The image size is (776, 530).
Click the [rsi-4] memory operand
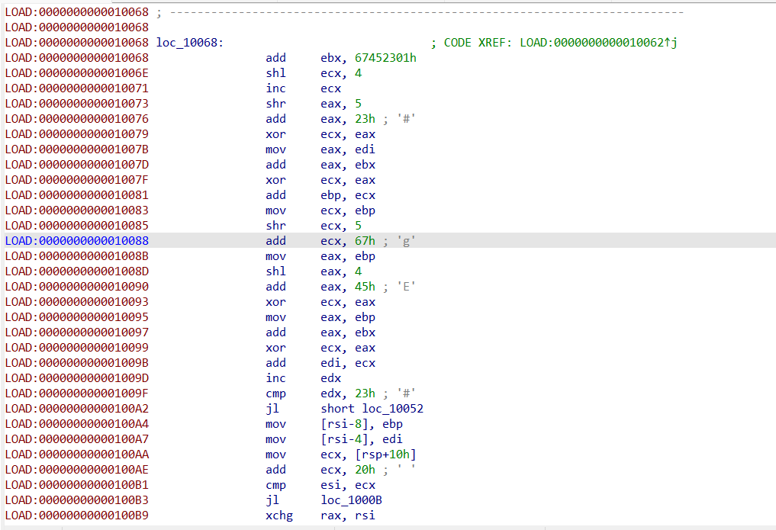click(x=344, y=439)
